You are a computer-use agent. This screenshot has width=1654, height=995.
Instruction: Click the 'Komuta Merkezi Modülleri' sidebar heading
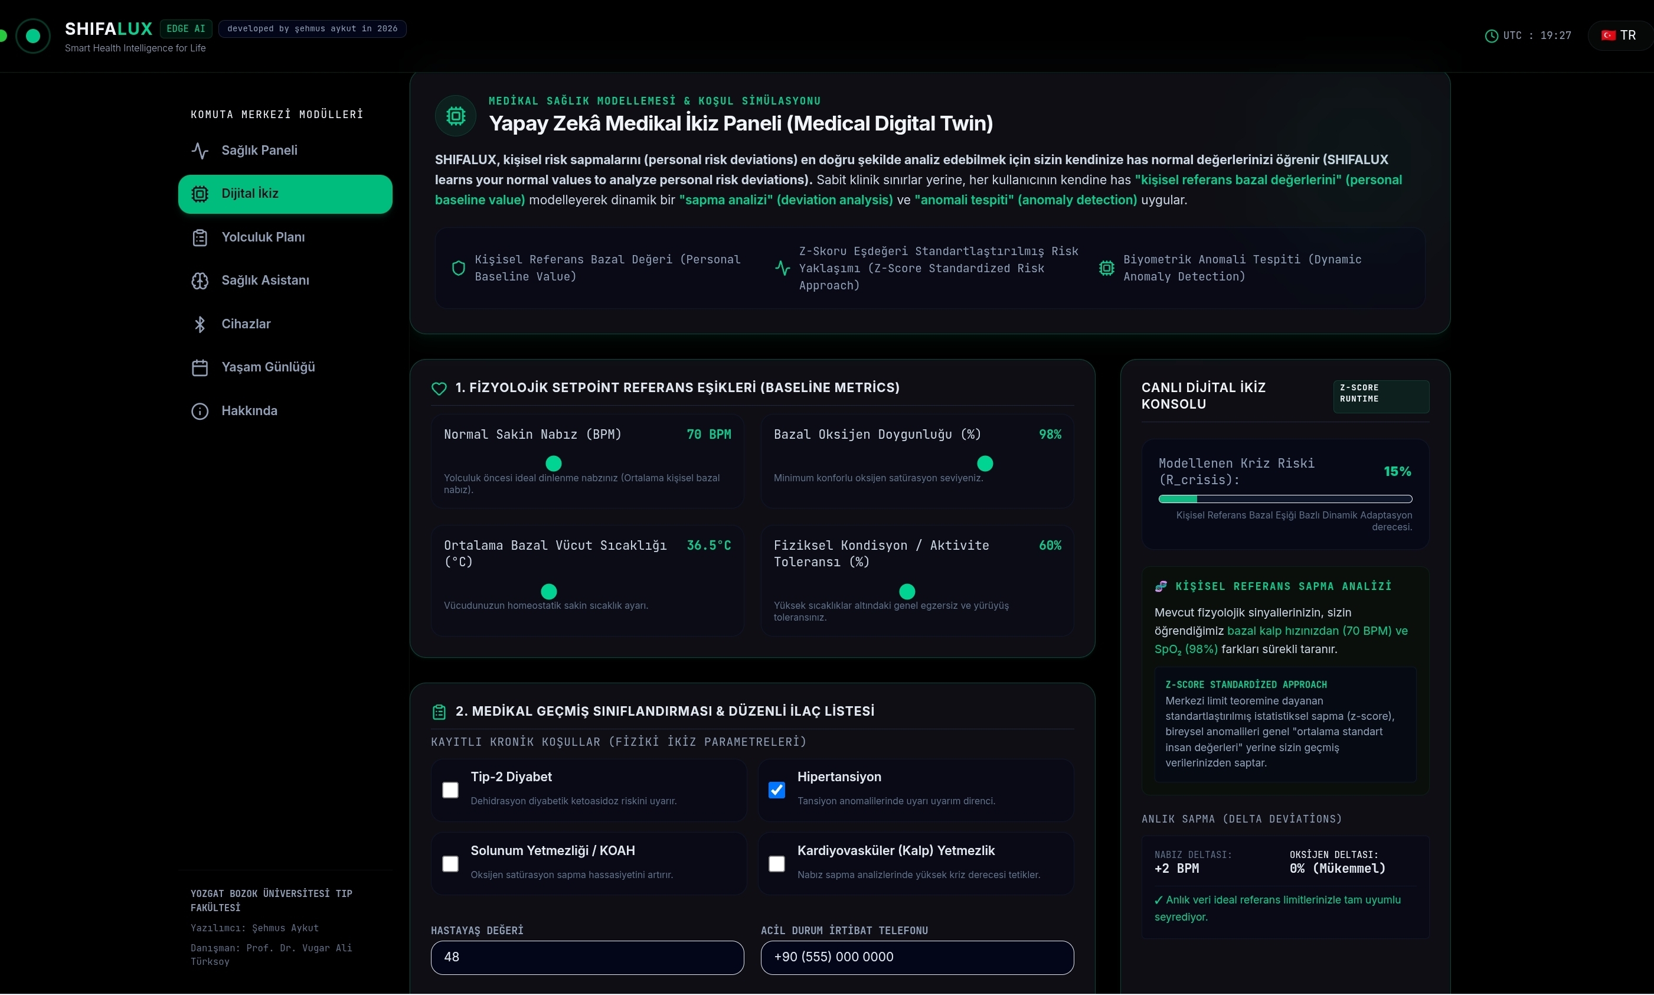click(277, 115)
